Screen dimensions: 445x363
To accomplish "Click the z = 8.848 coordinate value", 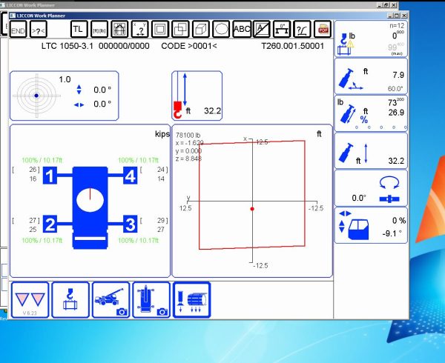I will 188,159.
